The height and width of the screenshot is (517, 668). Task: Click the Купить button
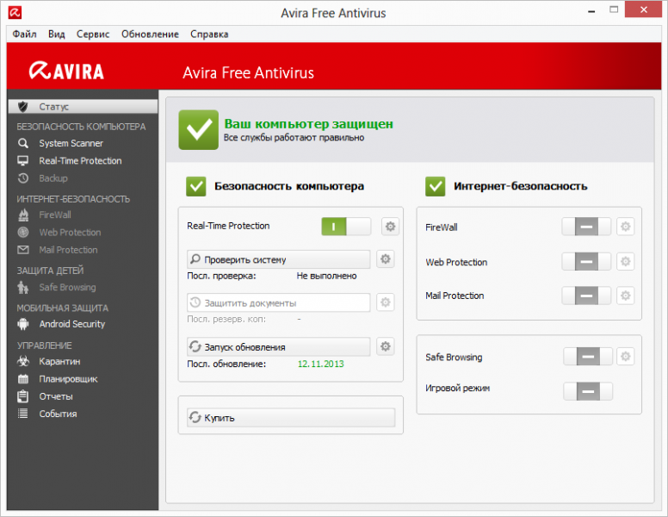[291, 418]
